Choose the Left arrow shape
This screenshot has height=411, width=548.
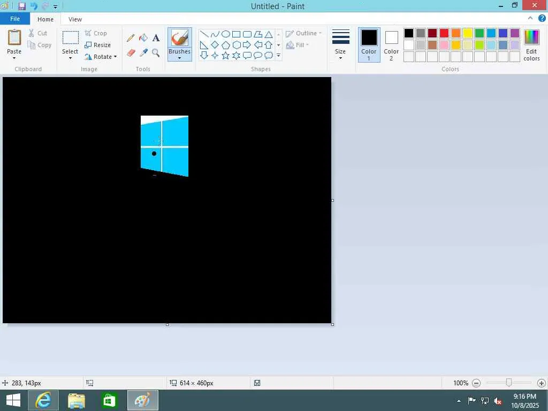click(x=258, y=45)
